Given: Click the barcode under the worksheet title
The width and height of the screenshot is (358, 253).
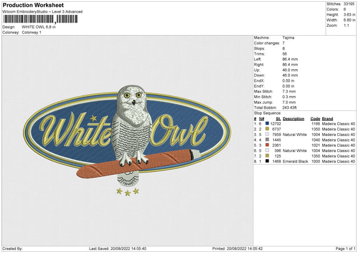Looking at the screenshot, I should tap(41, 19).
